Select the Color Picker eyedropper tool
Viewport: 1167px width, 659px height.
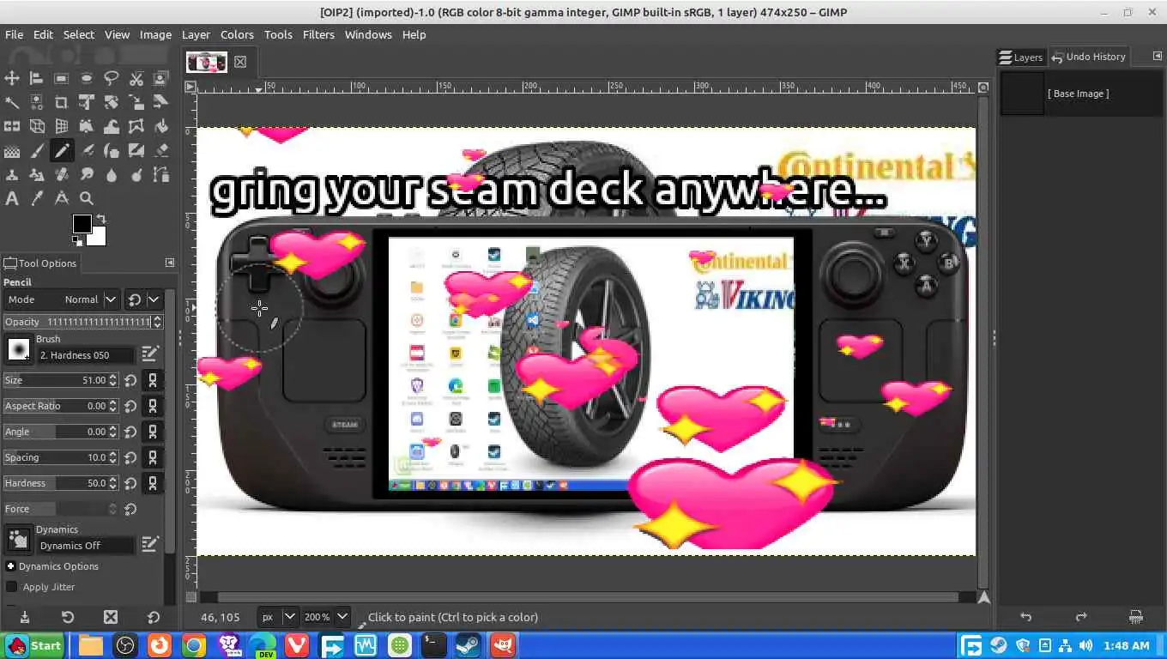pos(37,198)
